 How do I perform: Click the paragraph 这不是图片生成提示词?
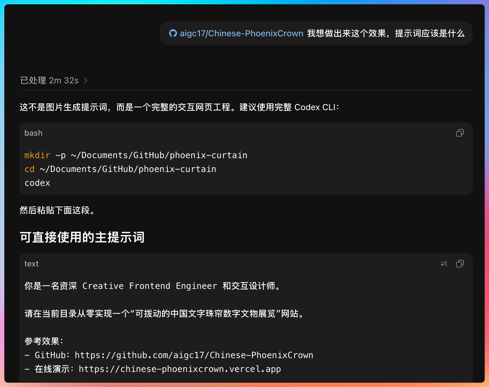coord(179,107)
